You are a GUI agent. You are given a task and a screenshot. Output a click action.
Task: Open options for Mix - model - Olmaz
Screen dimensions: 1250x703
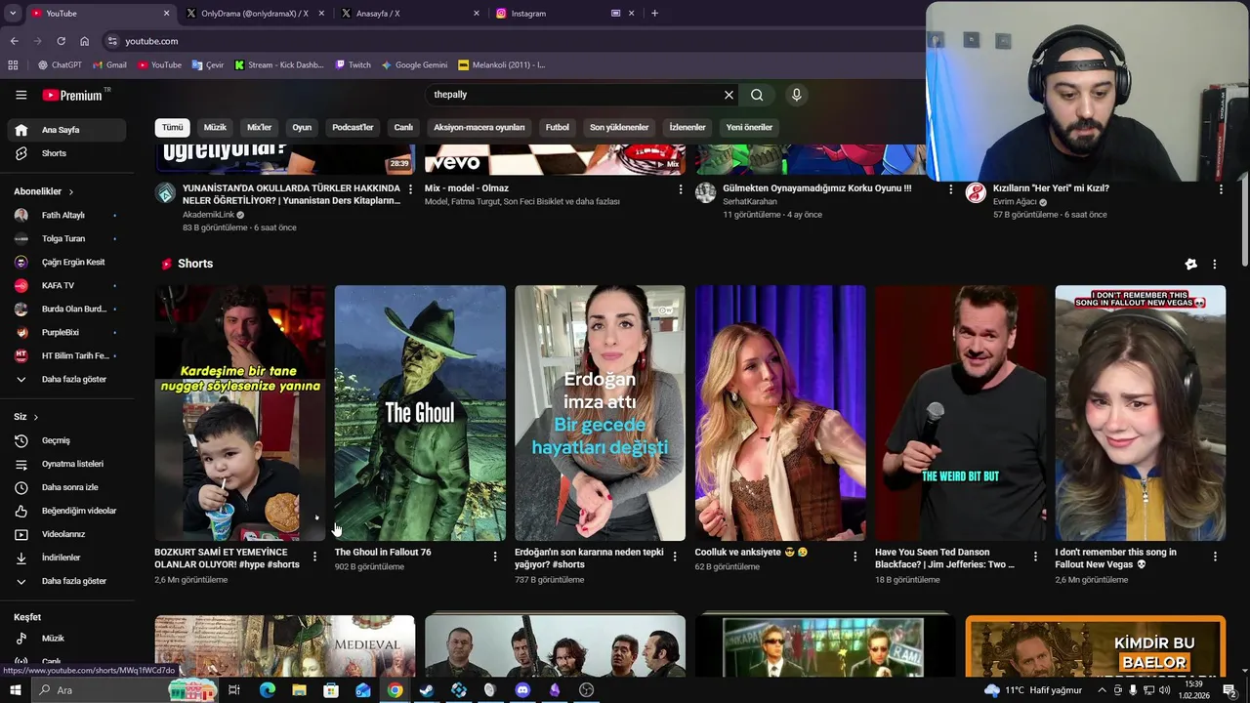681,189
